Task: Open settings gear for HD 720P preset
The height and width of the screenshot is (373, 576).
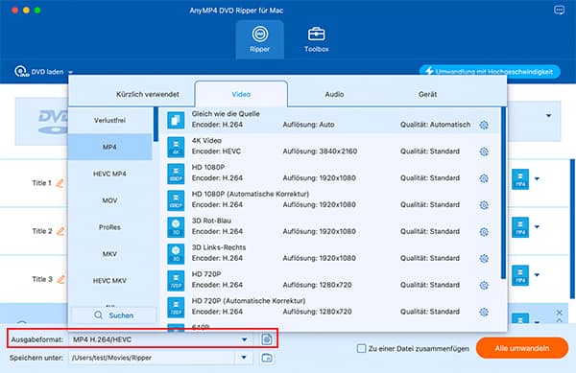Action: pyautogui.click(x=484, y=285)
